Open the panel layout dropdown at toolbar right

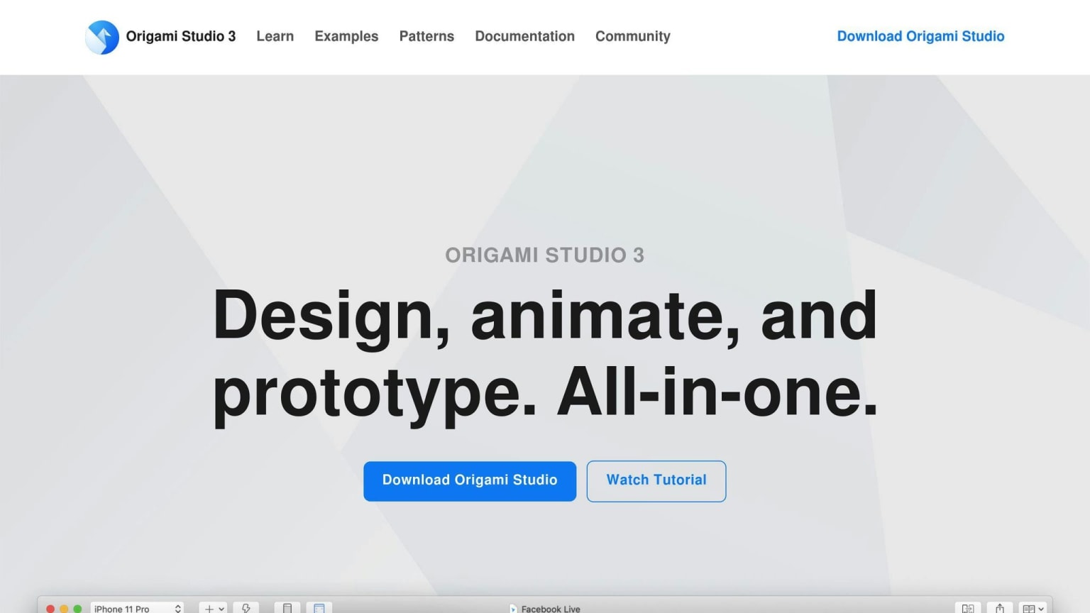tap(1033, 608)
